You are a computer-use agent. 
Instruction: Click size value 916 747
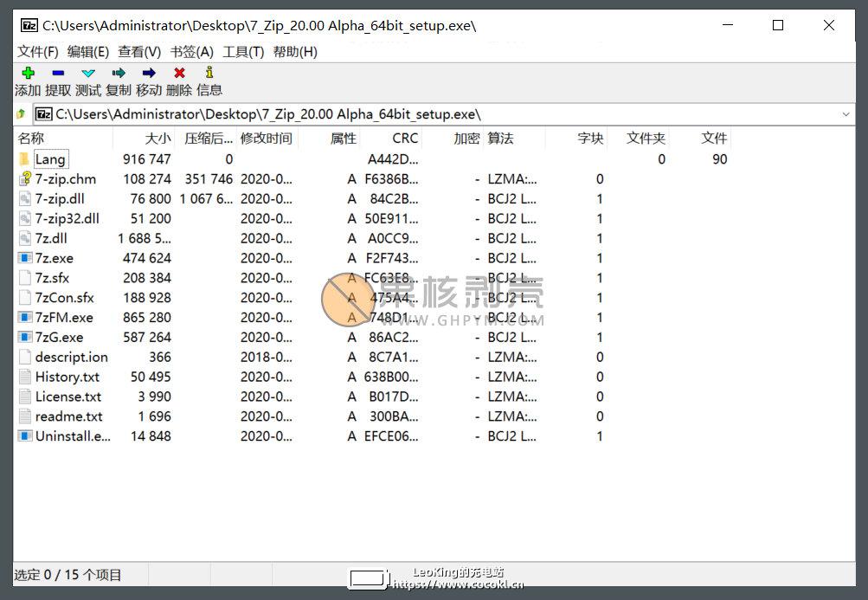pyautogui.click(x=147, y=159)
